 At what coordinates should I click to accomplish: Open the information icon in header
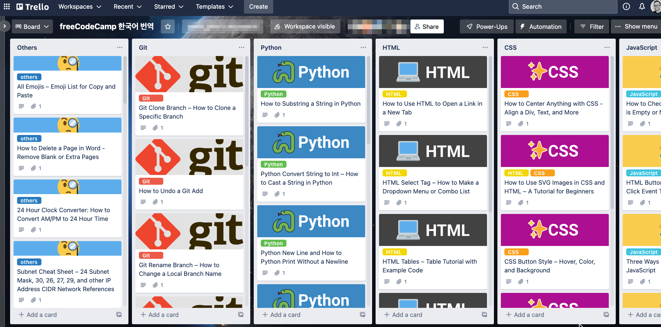tap(626, 7)
